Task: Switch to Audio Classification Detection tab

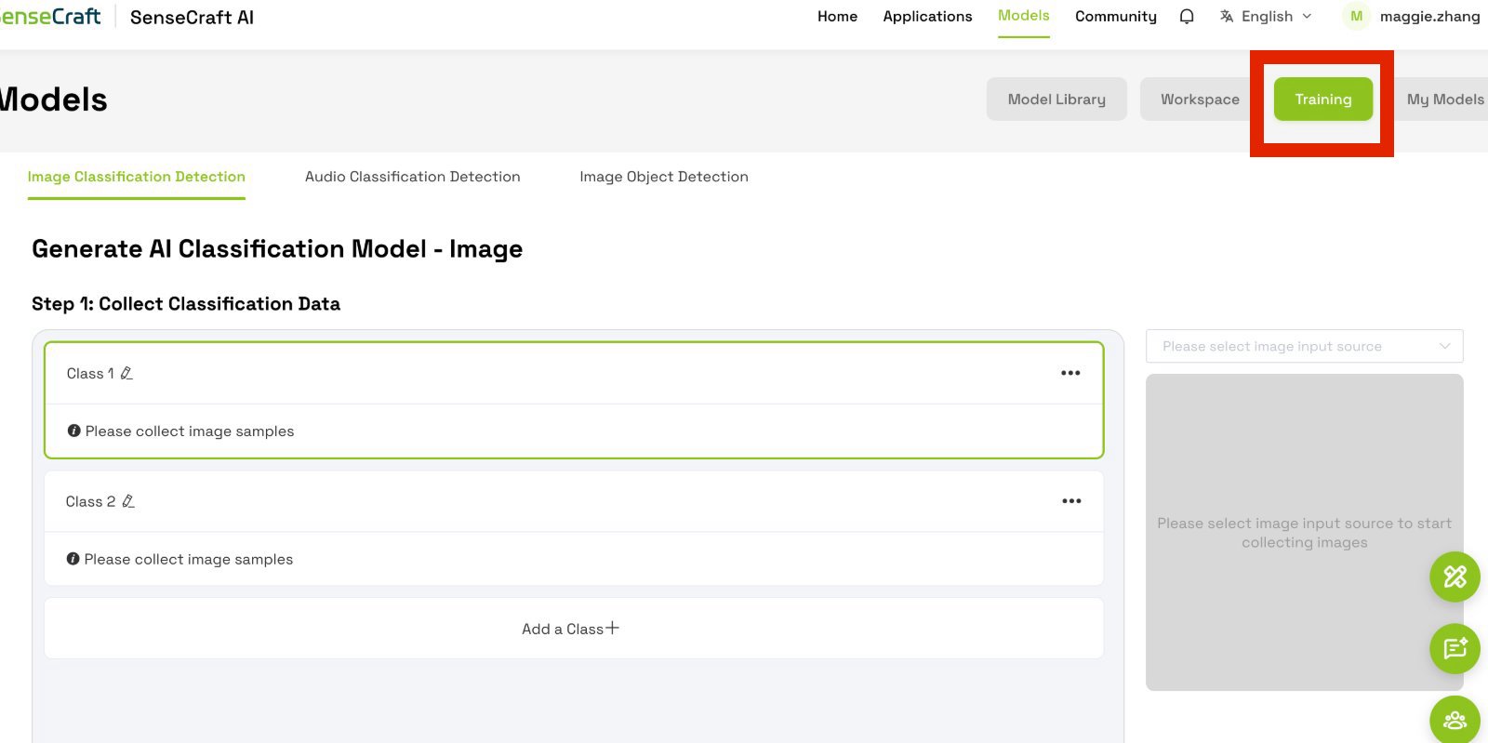Action: tap(412, 177)
